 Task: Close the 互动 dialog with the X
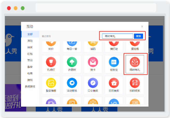point(142,27)
